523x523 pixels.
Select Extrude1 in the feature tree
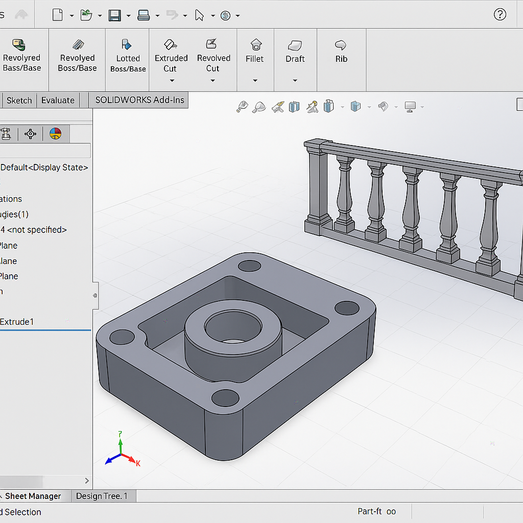pyautogui.click(x=17, y=322)
